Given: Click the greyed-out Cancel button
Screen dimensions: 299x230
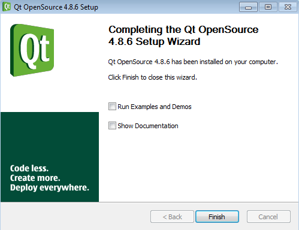Looking at the screenshot, I should [x=268, y=217].
